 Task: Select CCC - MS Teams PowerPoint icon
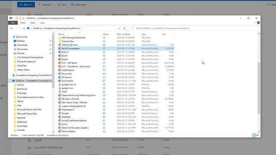60,63
